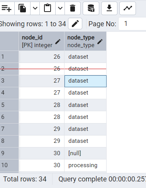Screen dimensions: 146x188
Task: Click the Page No input field
Action: [x=132, y=24]
